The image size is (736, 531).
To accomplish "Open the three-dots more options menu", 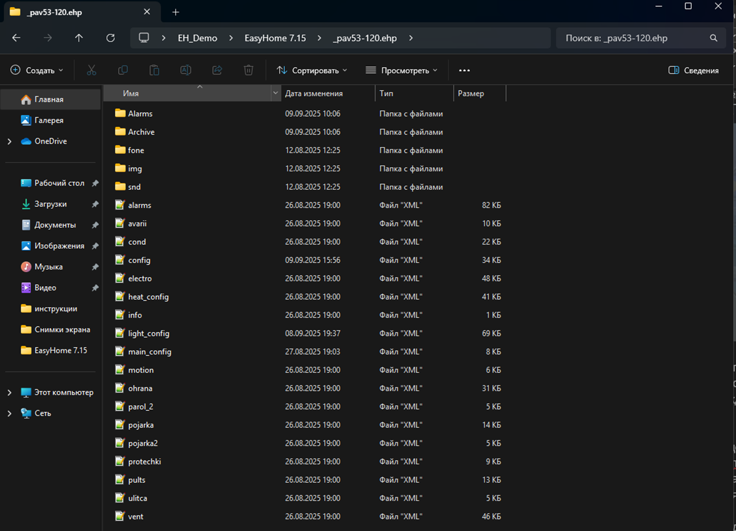I will pos(464,70).
